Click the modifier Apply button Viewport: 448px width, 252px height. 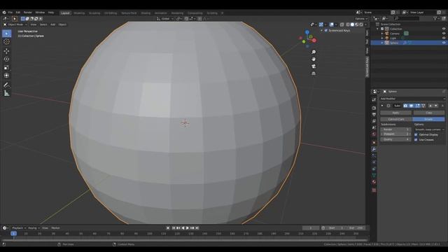tap(395, 113)
